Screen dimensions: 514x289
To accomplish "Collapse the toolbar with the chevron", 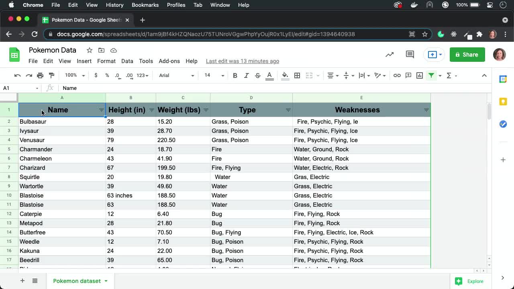I will (484, 75).
